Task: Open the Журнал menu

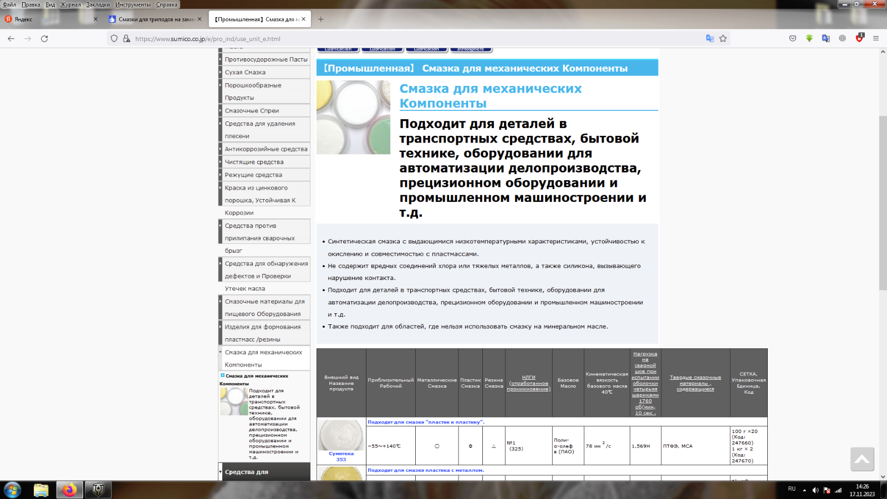Action: click(x=70, y=4)
